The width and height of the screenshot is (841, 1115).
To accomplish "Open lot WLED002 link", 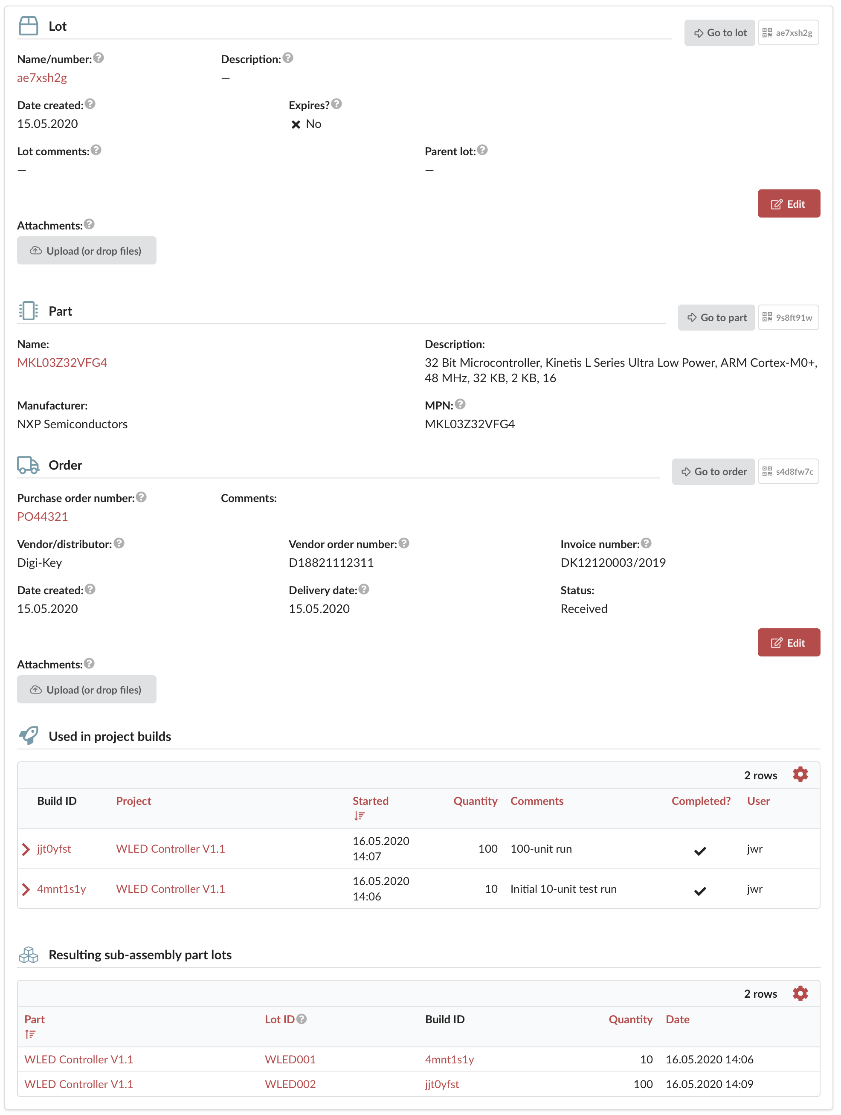I will tap(290, 1084).
